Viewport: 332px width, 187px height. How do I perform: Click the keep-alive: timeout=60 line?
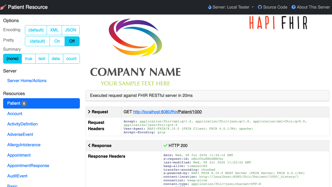pyautogui.click(x=185, y=166)
